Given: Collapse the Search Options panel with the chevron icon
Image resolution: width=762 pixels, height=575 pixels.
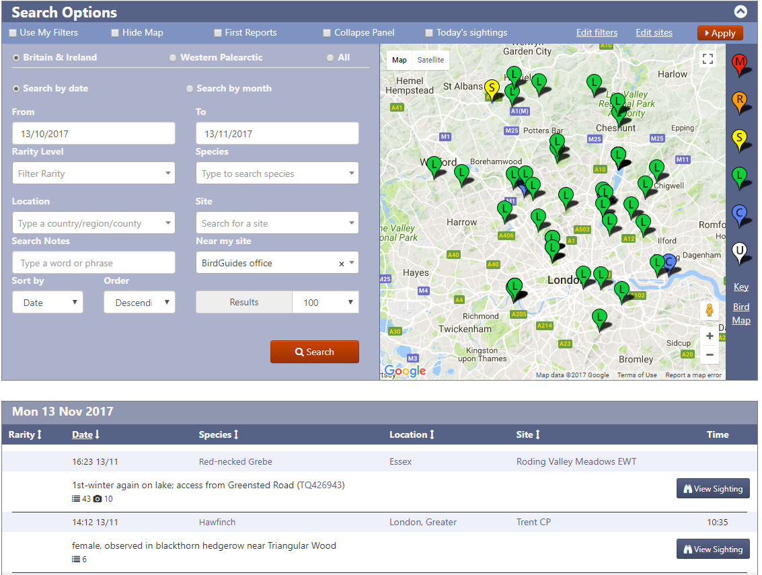Looking at the screenshot, I should 740,11.
